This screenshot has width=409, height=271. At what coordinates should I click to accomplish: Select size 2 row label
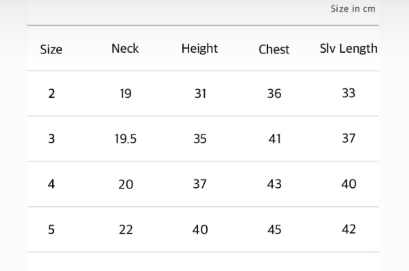click(51, 94)
